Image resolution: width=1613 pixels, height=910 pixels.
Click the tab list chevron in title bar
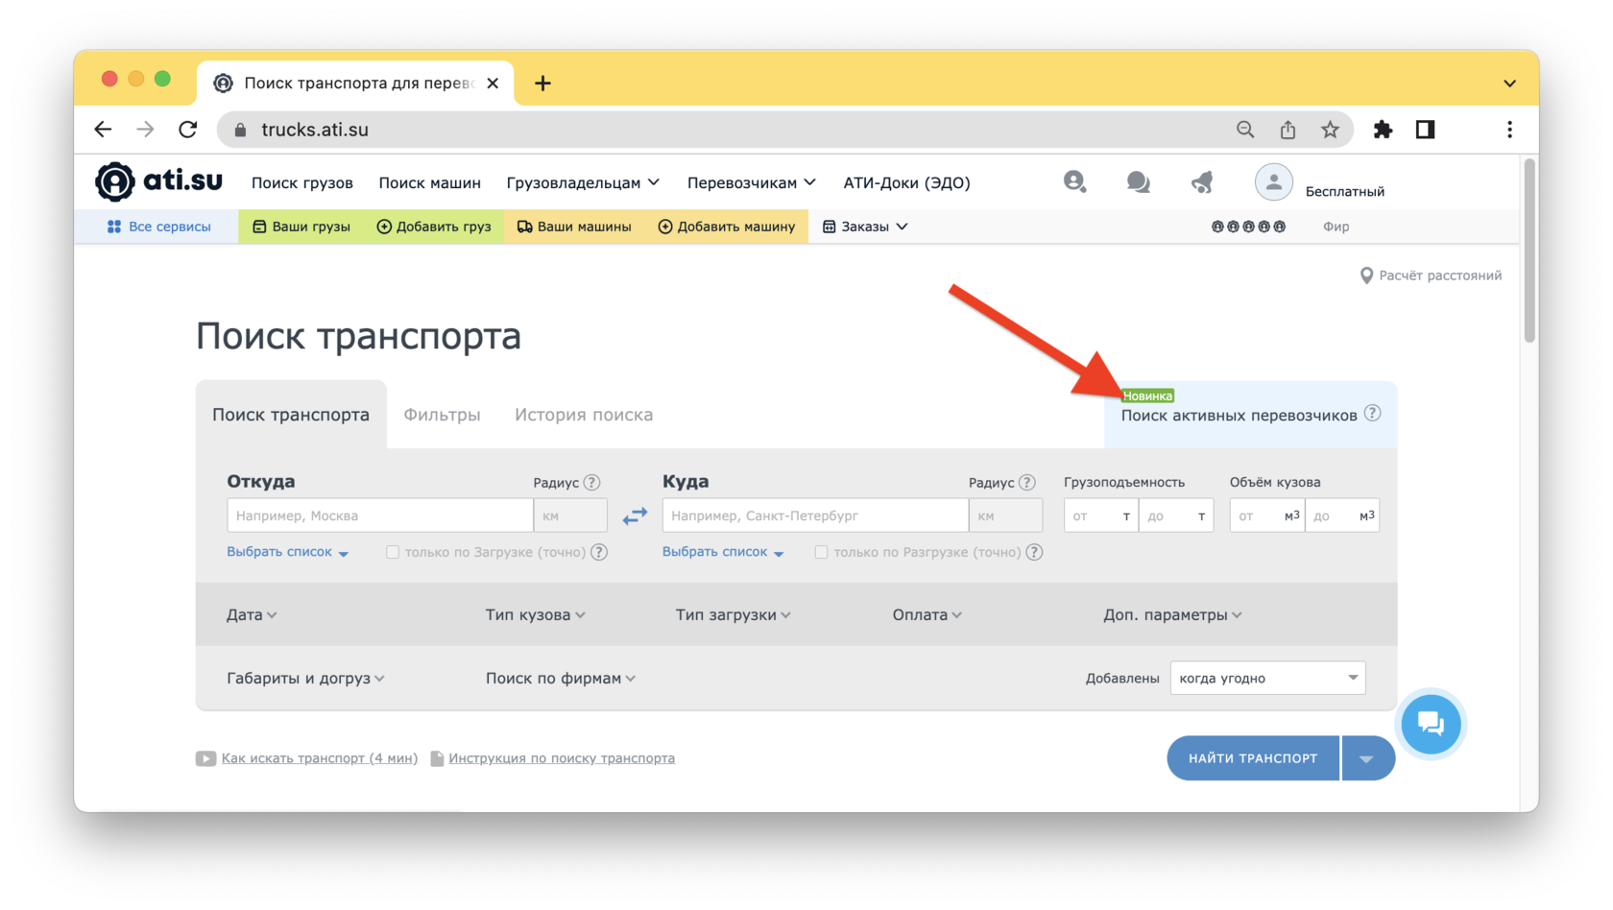pos(1509,84)
